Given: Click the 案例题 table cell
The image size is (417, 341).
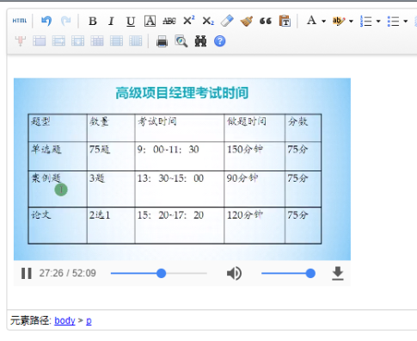Looking at the screenshot, I should [x=58, y=189].
